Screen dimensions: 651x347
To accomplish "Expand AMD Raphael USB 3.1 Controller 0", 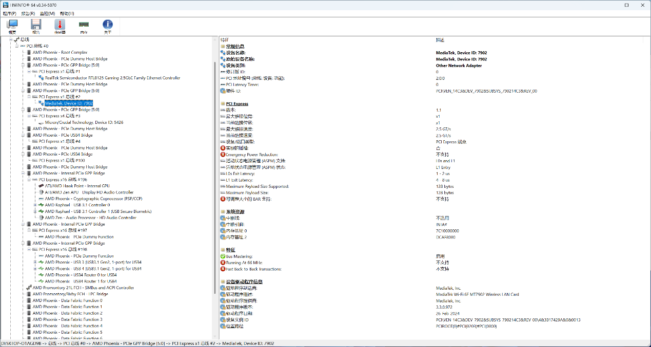I will pos(35,205).
